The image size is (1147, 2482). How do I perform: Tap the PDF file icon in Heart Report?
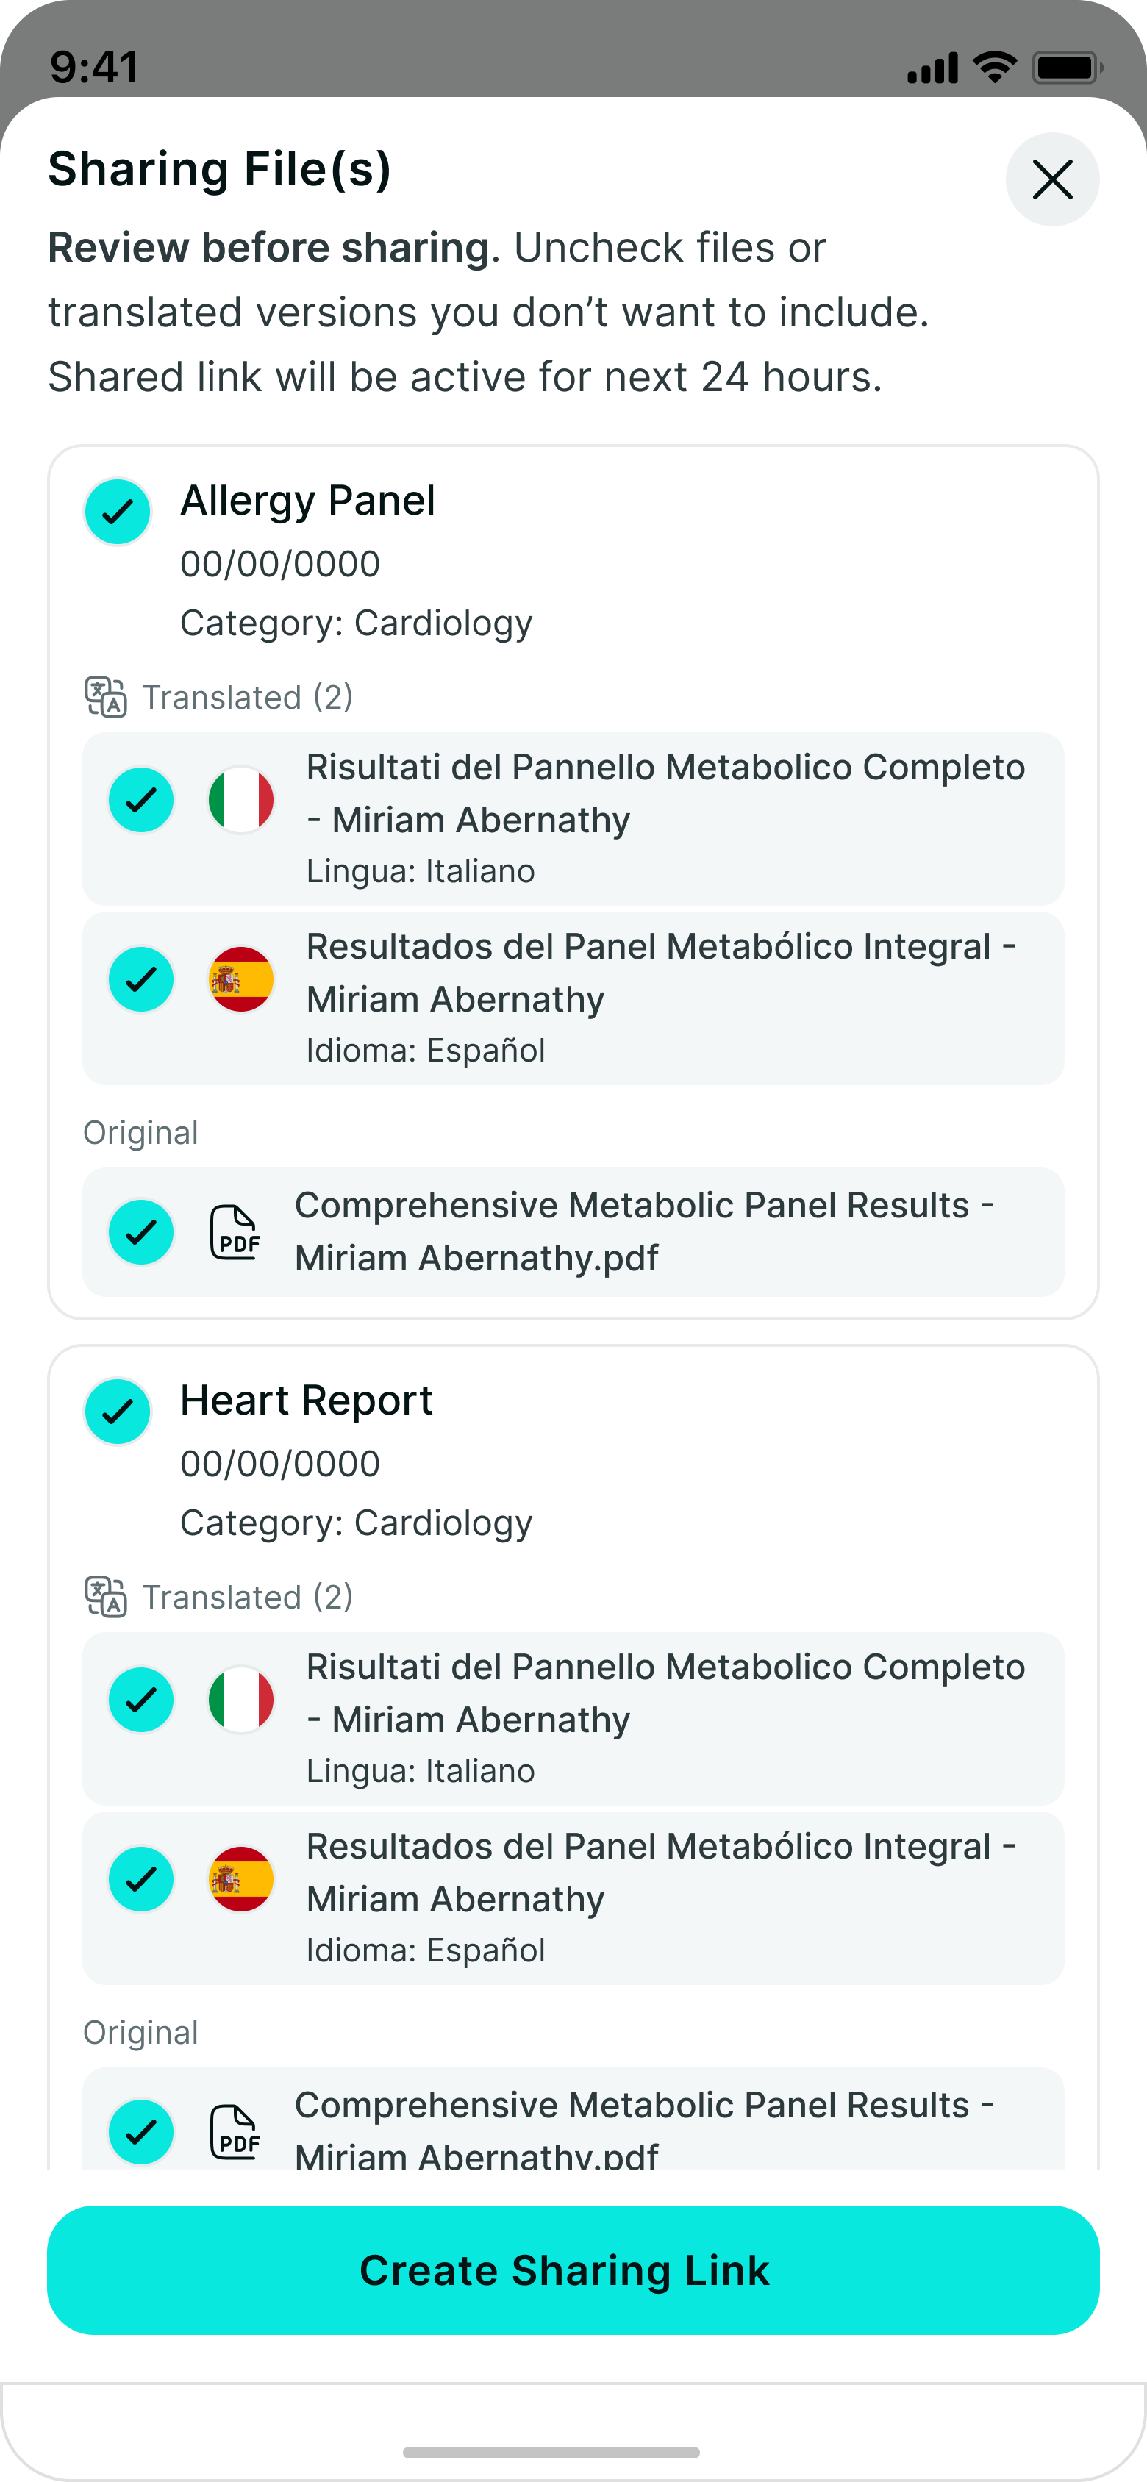235,2131
